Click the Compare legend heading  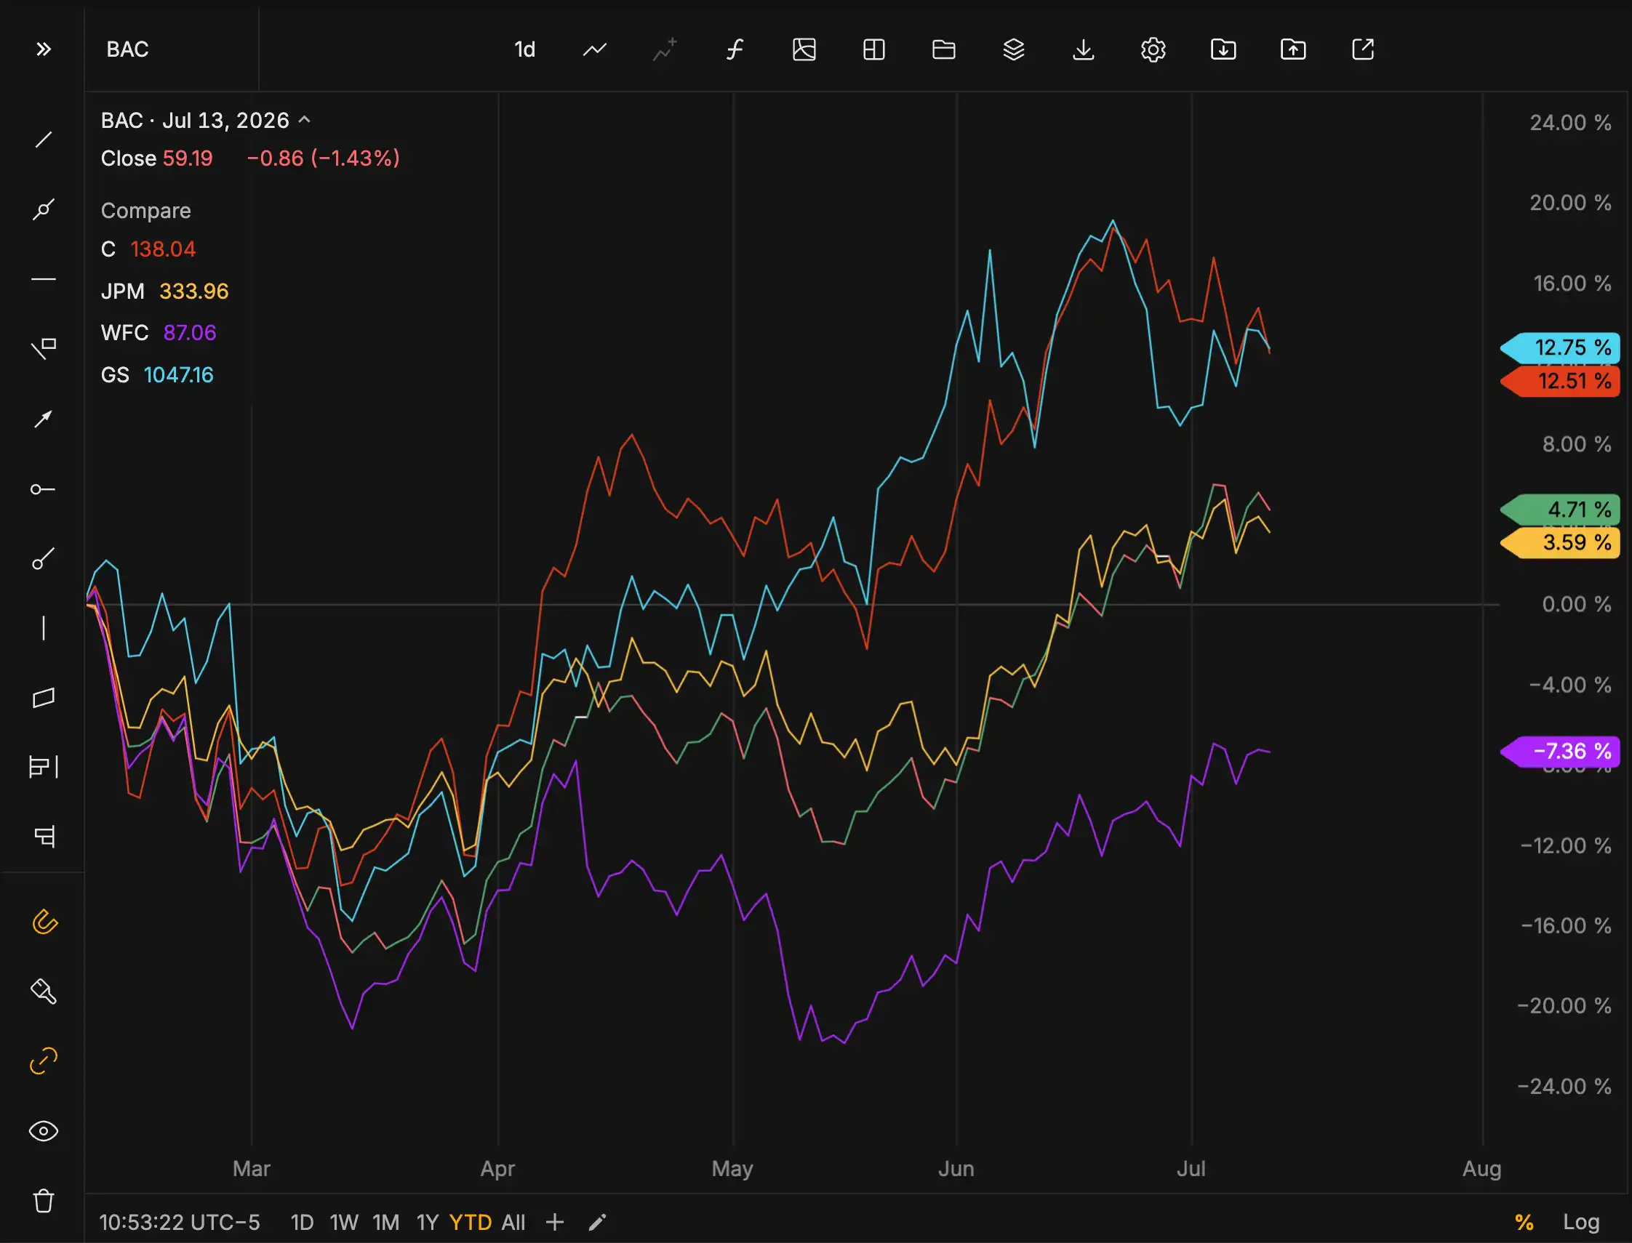pyautogui.click(x=145, y=211)
